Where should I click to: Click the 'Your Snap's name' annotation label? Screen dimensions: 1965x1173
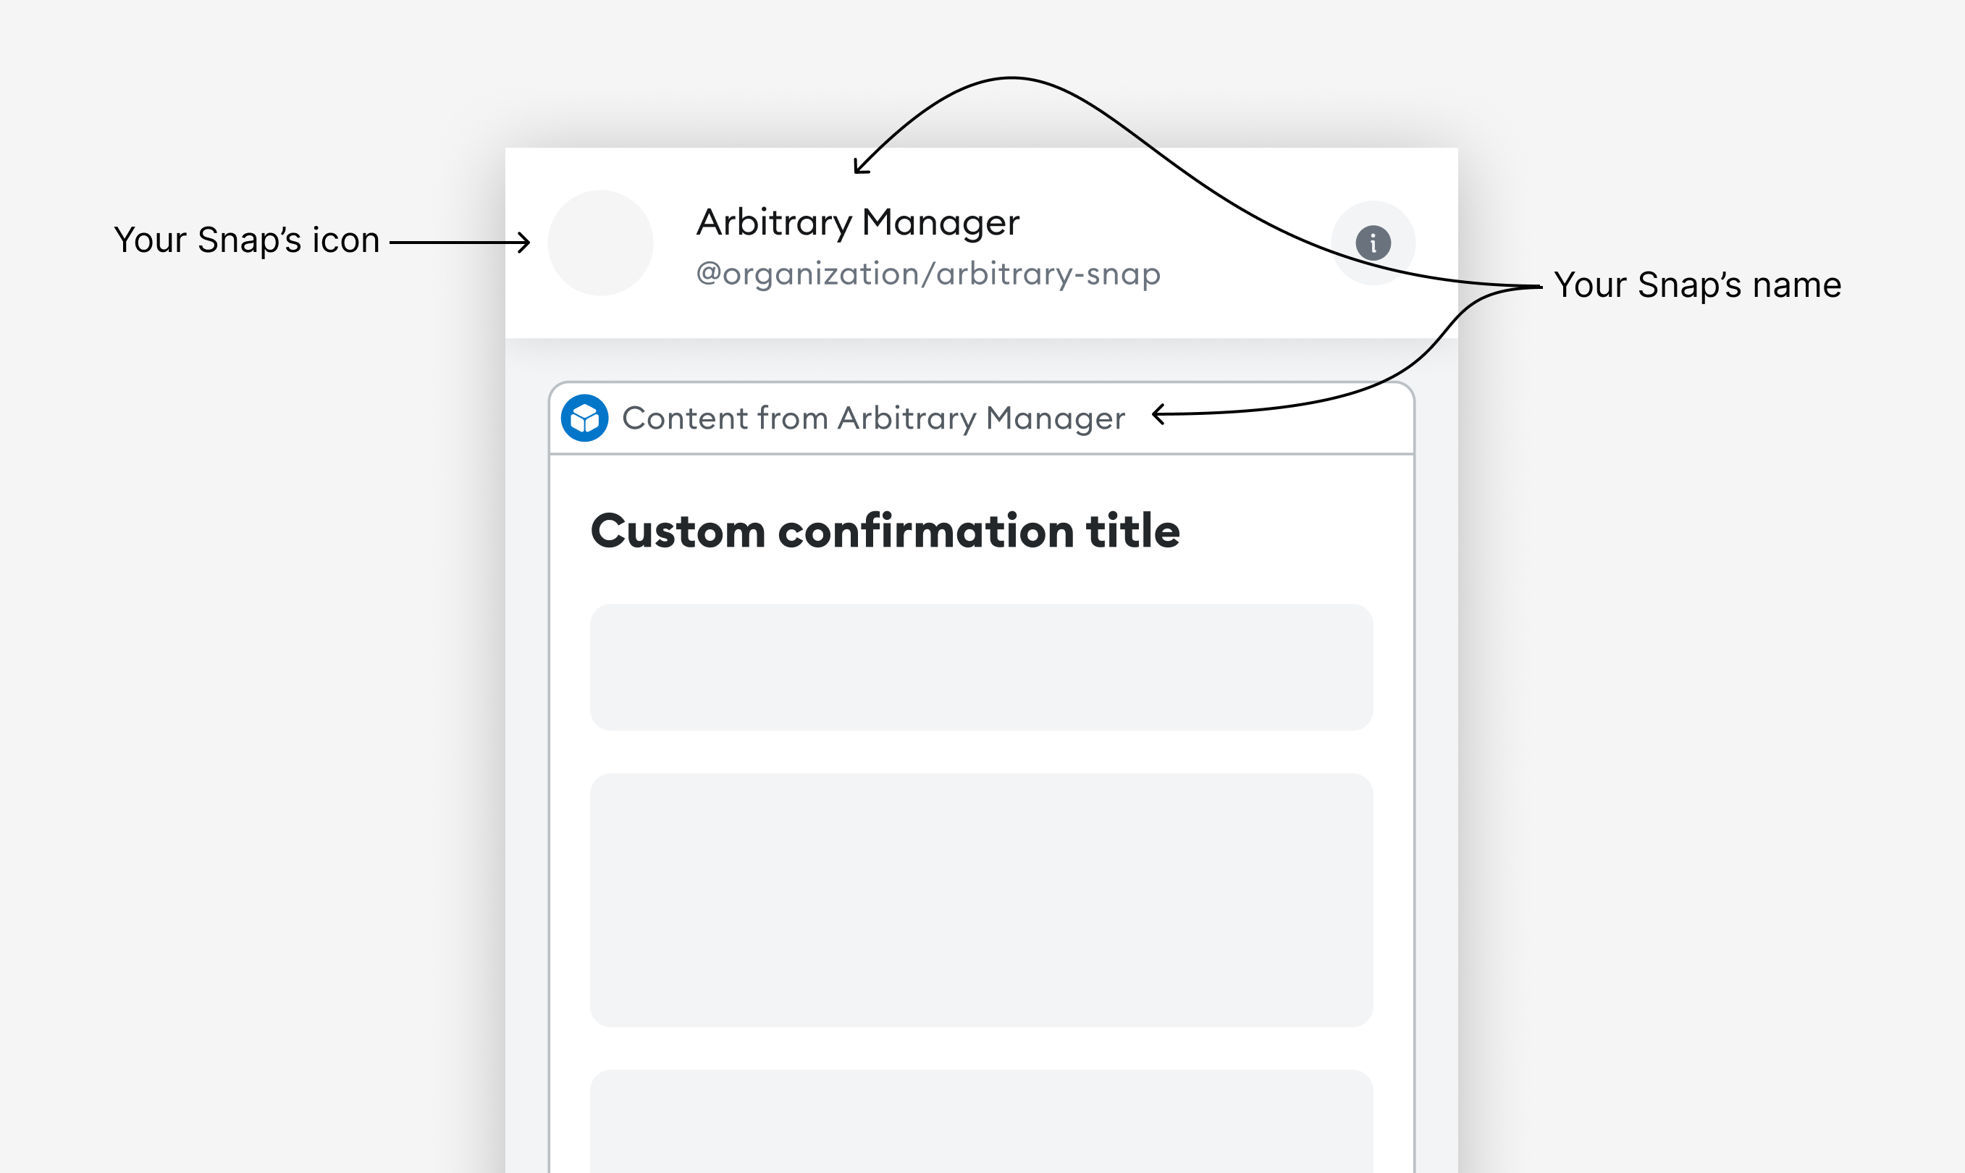point(1697,285)
